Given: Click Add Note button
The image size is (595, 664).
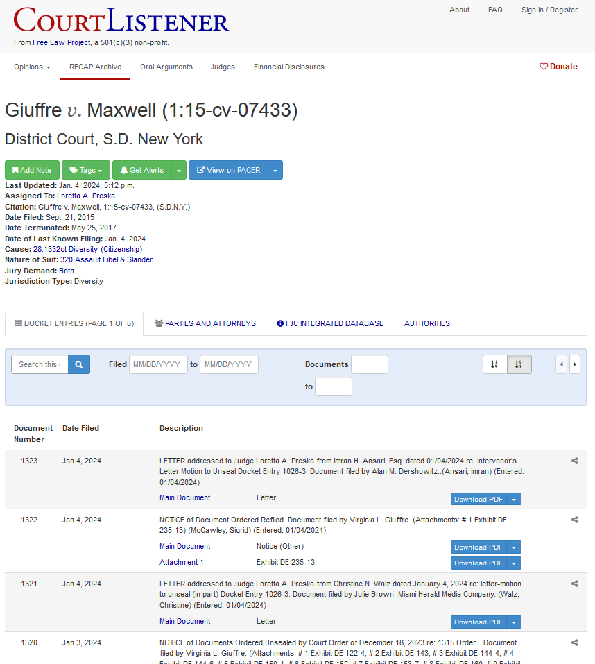Looking at the screenshot, I should [32, 170].
